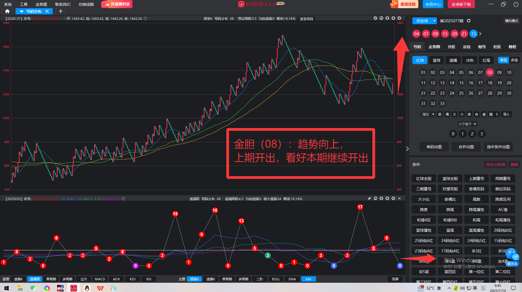Switch to the 组号 tab
Viewport: 522px width, 292px height.
click(x=482, y=47)
